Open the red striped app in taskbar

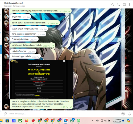pos(33,121)
